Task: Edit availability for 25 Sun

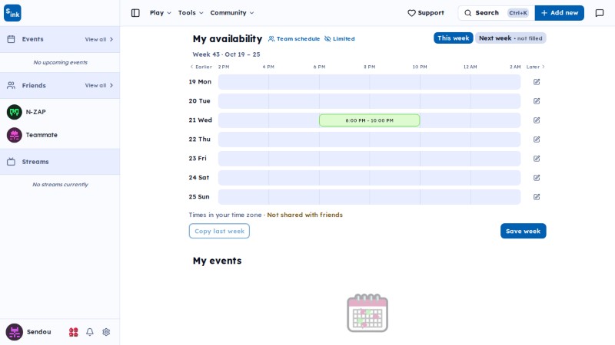Action: point(537,197)
